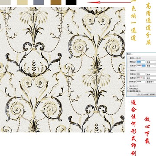Toggle the scale styles checkbox
Viewport: 156px width, 156px height.
coord(128,86)
